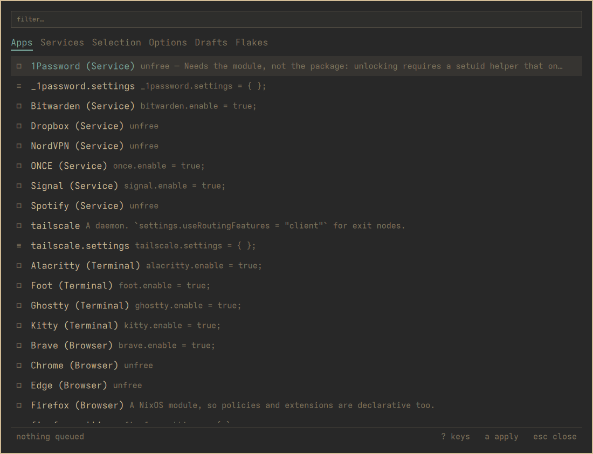Select the 'Chrome (Browser)' row text
This screenshot has height=454, width=593.
click(74, 366)
